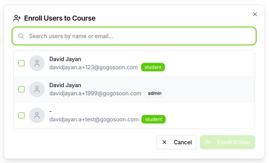The width and height of the screenshot is (269, 163).
Task: Click the magnifier icon in the search box
Action: point(21,36)
